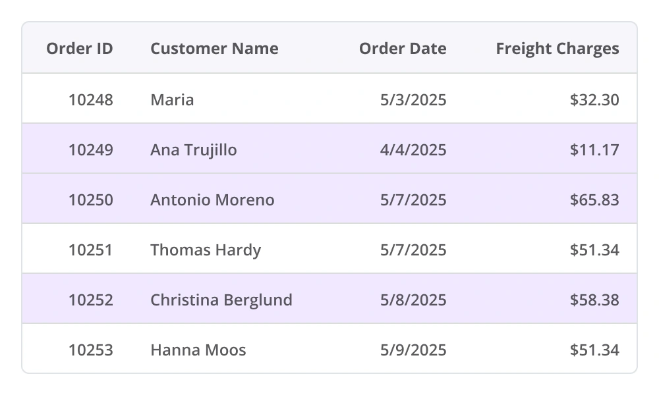Screen dimensions: 659x395
Task: Click the $11.17 freight cell
Action: tap(594, 149)
